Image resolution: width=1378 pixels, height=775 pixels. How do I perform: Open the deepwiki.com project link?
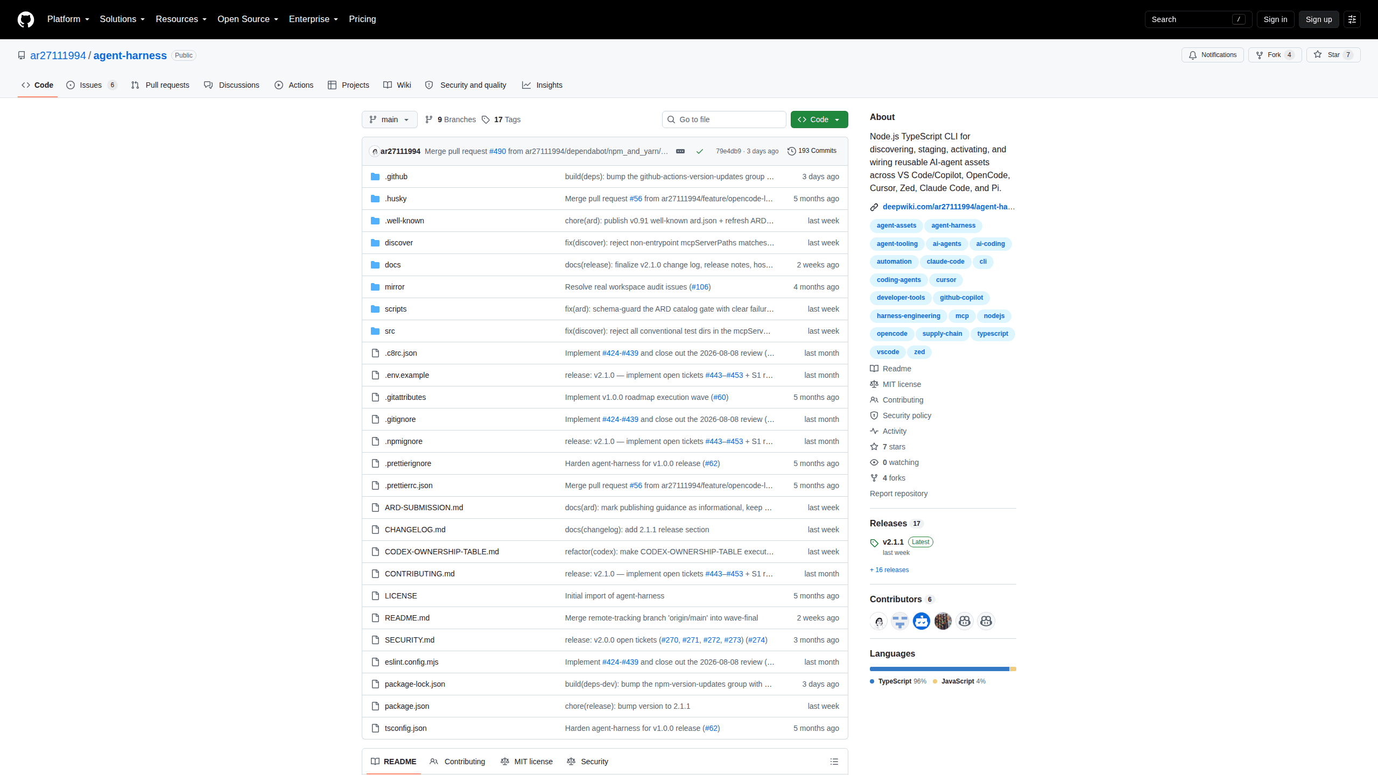tap(948, 207)
